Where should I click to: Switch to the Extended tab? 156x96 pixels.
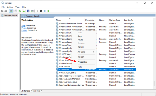pyautogui.click(x=26, y=91)
